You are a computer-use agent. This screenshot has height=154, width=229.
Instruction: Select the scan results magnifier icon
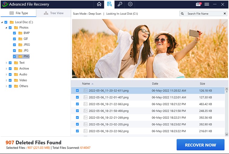pos(109,4)
